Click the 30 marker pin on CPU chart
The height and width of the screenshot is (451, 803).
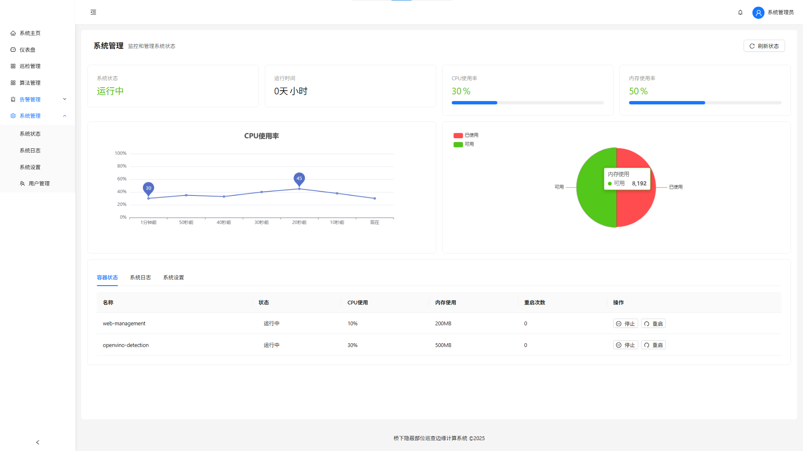[x=148, y=188]
